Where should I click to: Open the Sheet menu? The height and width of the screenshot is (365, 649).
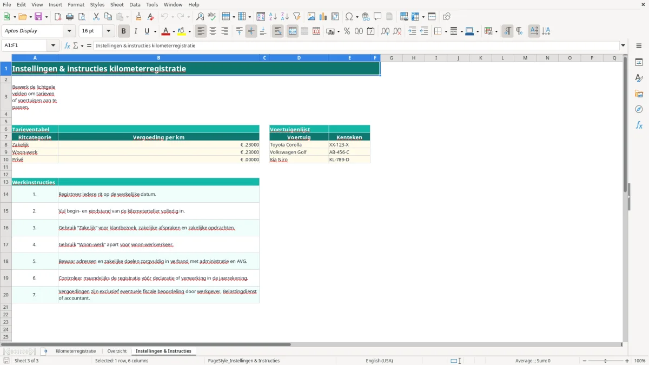pyautogui.click(x=117, y=4)
